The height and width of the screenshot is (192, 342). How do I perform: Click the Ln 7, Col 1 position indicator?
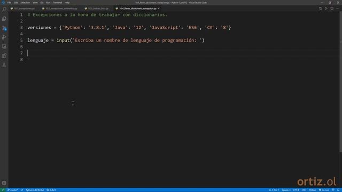tap(274, 190)
